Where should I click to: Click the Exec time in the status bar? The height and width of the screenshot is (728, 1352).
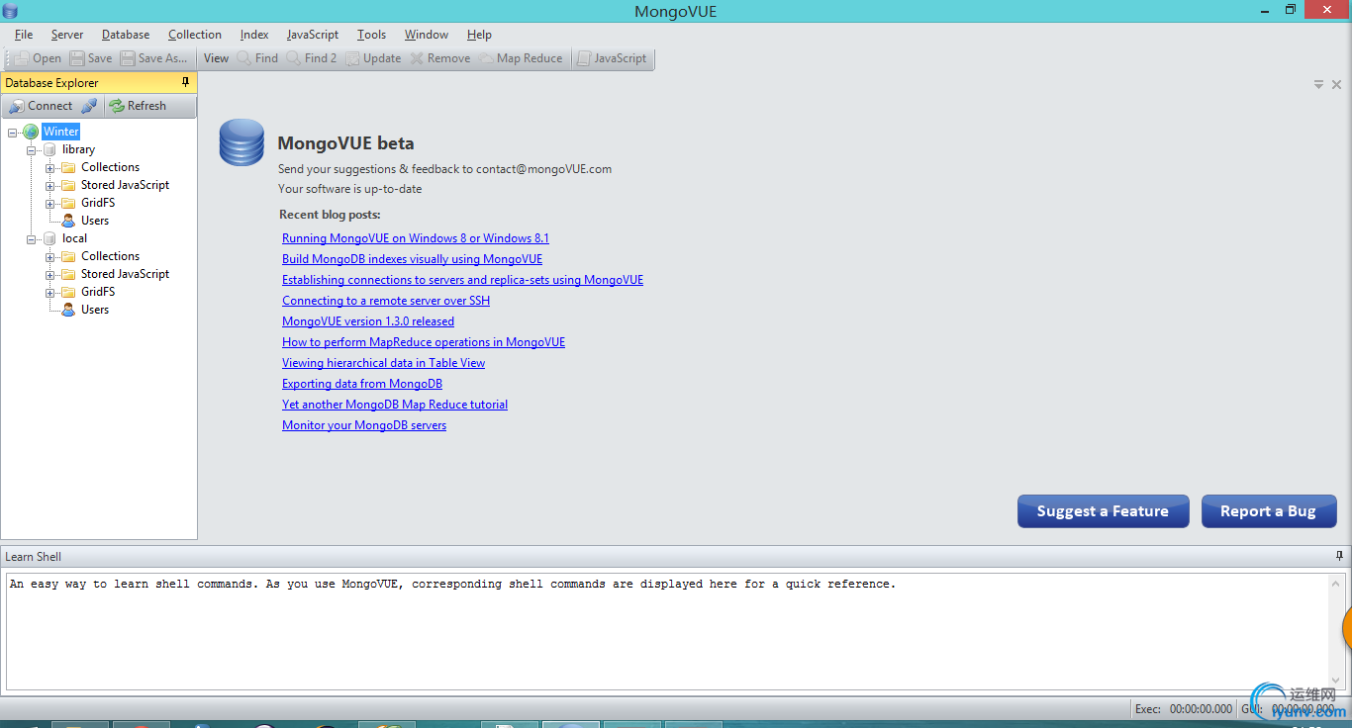(1184, 709)
